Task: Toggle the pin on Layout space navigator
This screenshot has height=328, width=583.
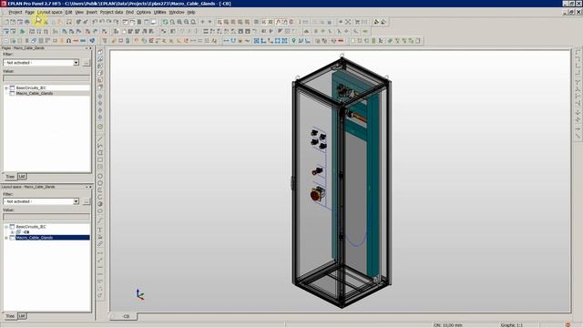Action: 87,187
